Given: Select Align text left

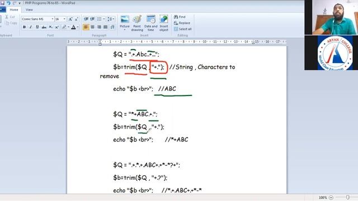Looking at the screenshot, I should (86, 27).
